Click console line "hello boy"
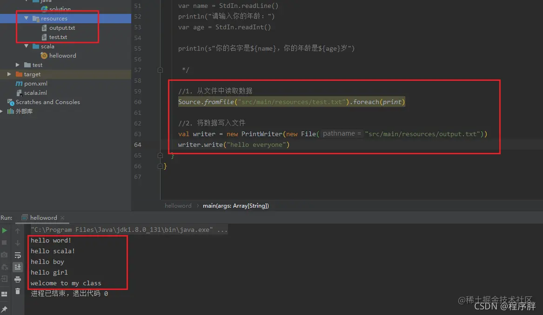 coord(47,262)
